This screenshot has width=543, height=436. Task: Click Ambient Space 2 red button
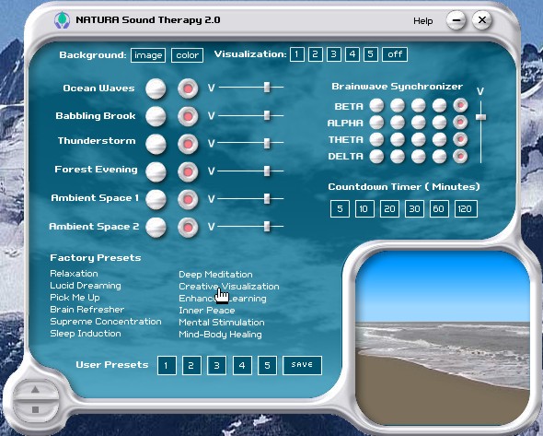(188, 227)
